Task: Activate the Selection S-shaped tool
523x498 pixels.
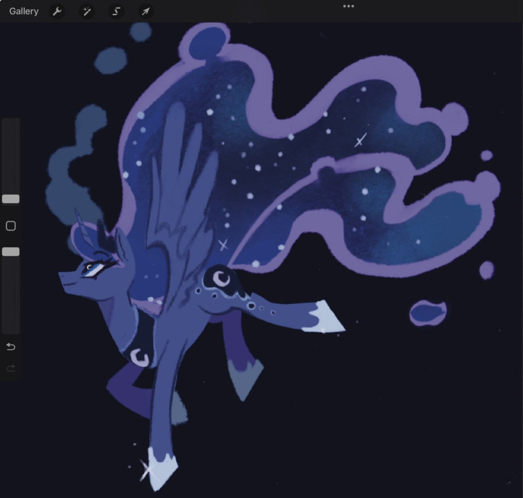Action: coord(116,11)
